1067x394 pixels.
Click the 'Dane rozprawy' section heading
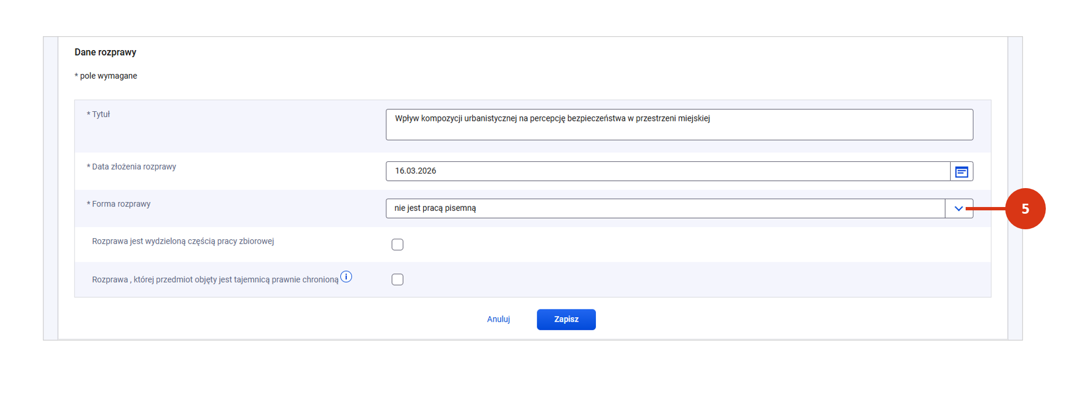(105, 52)
